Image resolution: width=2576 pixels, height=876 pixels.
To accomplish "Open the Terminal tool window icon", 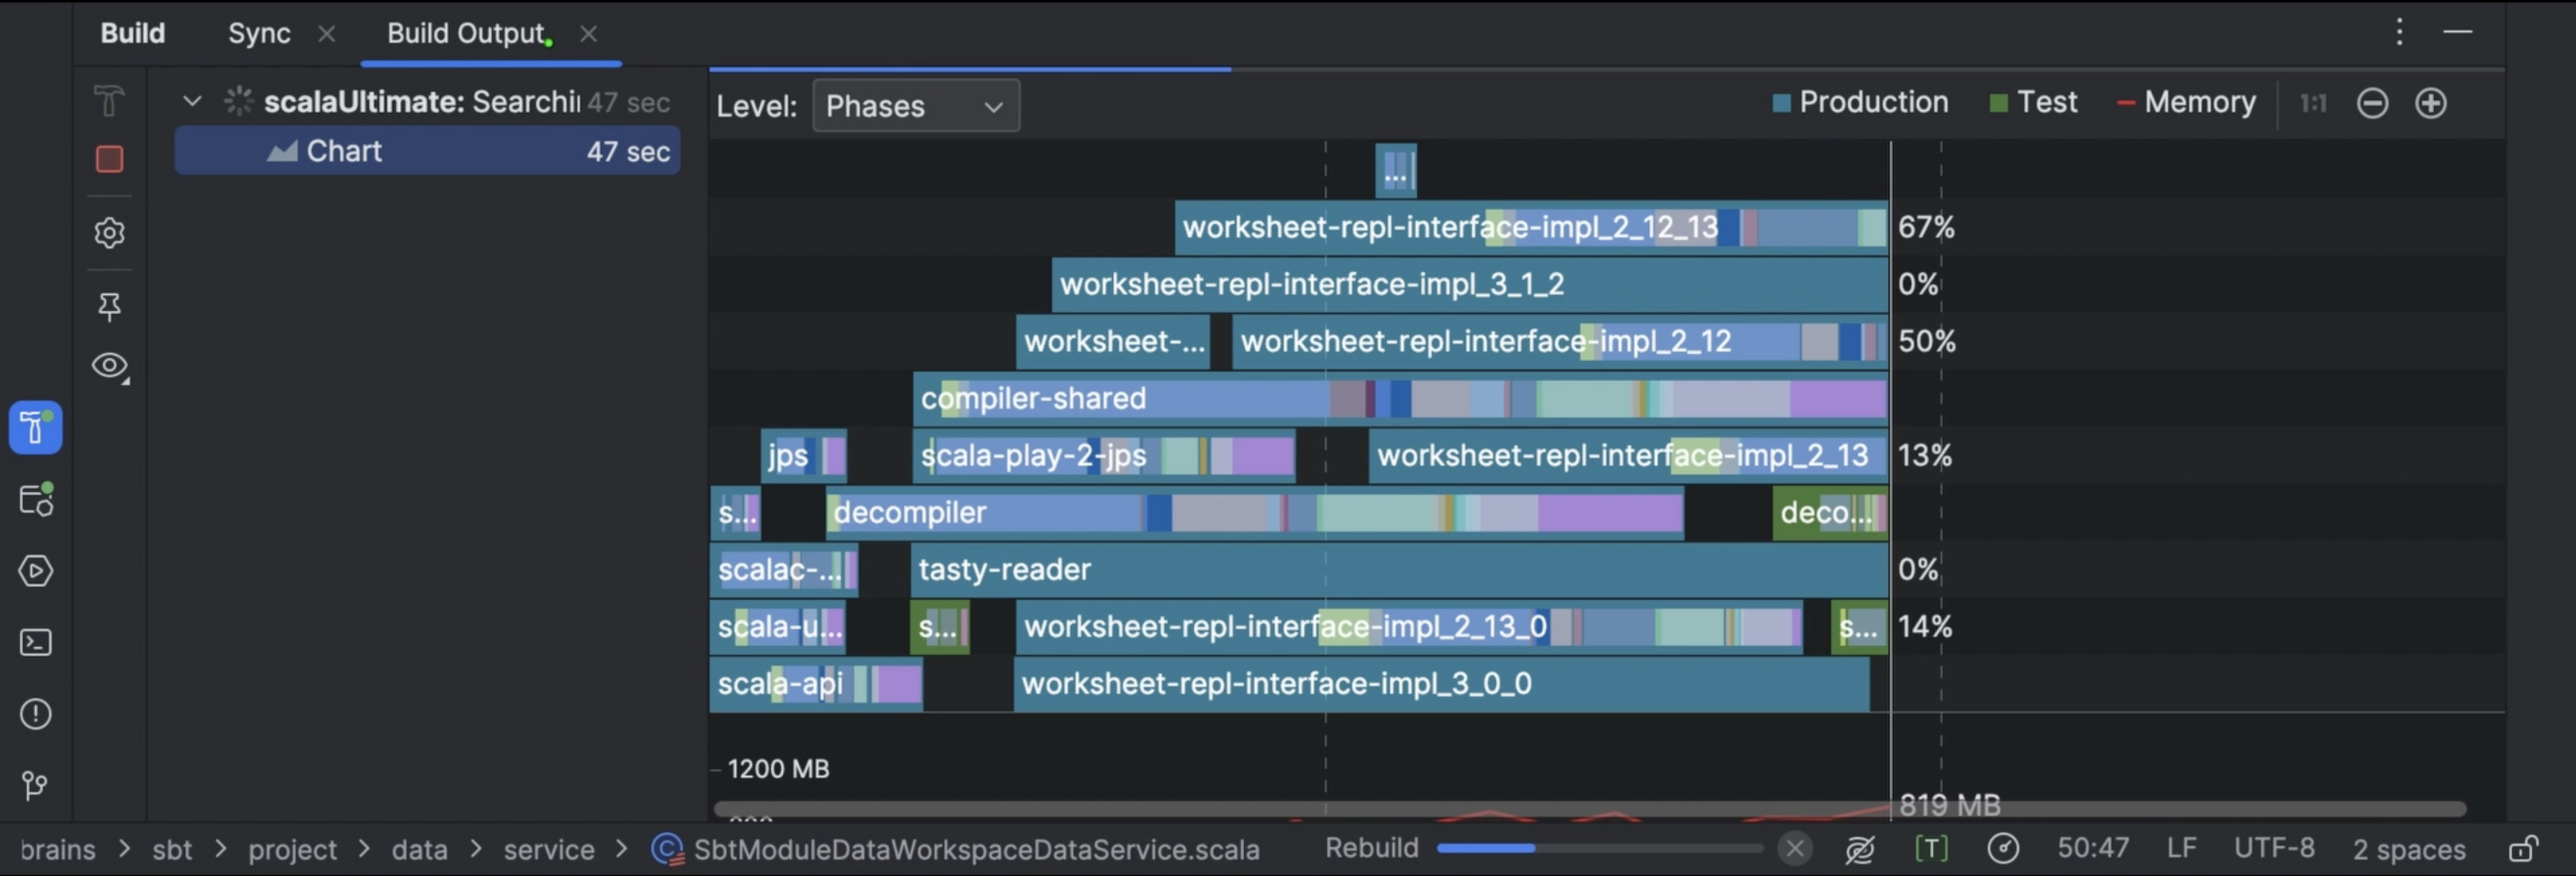I will coord(36,642).
